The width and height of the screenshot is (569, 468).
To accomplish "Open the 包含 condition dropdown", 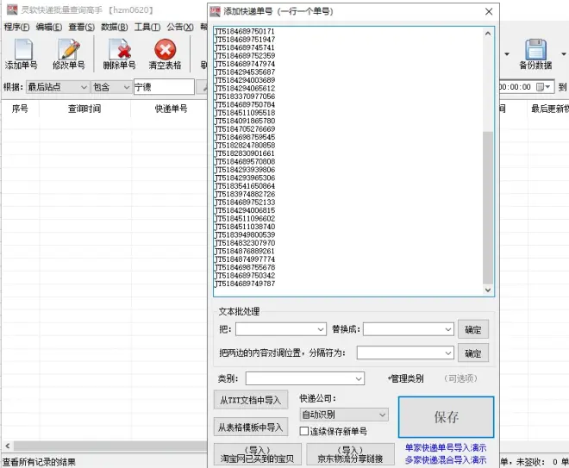I will pyautogui.click(x=126, y=87).
